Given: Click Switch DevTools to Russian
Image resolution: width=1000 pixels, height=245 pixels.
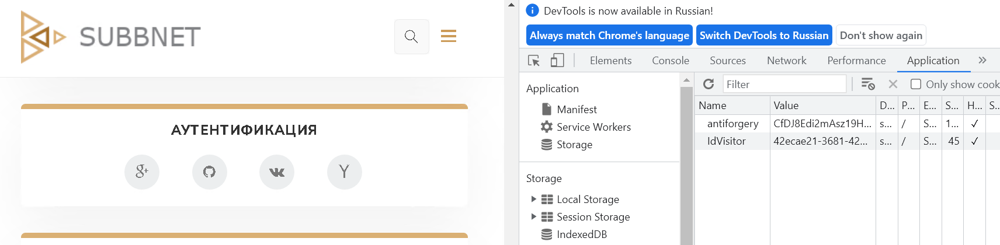Looking at the screenshot, I should (763, 36).
